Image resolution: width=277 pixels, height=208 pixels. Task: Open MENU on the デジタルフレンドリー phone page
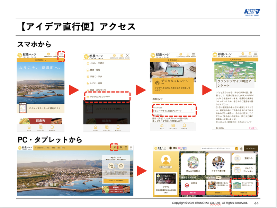tap(194, 55)
